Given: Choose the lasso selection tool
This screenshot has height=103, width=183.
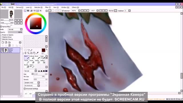Looking at the screenshot, I should tap(28, 50).
